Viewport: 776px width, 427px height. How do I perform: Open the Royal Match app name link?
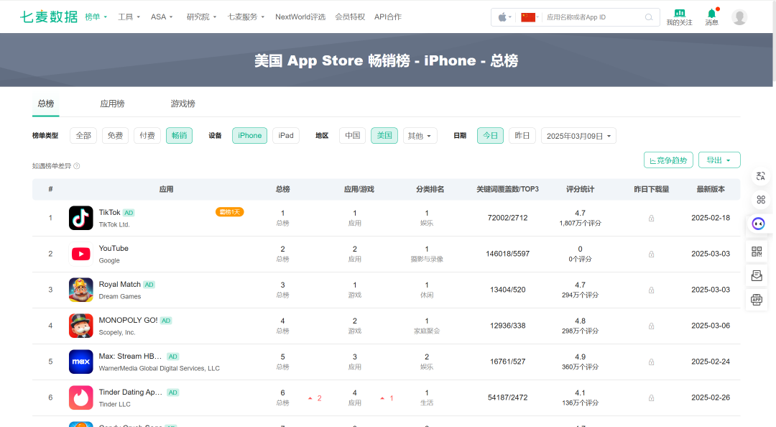point(120,285)
